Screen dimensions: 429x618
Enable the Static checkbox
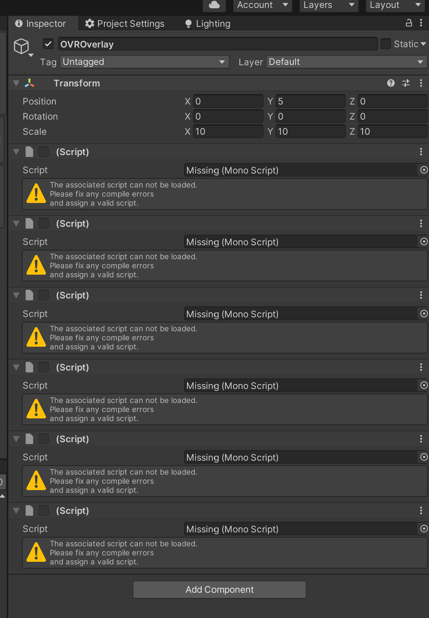coord(385,44)
